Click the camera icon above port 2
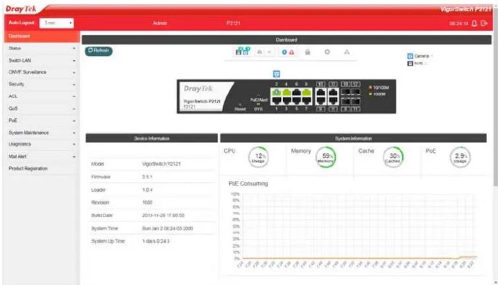The width and height of the screenshot is (498, 285). point(276,73)
